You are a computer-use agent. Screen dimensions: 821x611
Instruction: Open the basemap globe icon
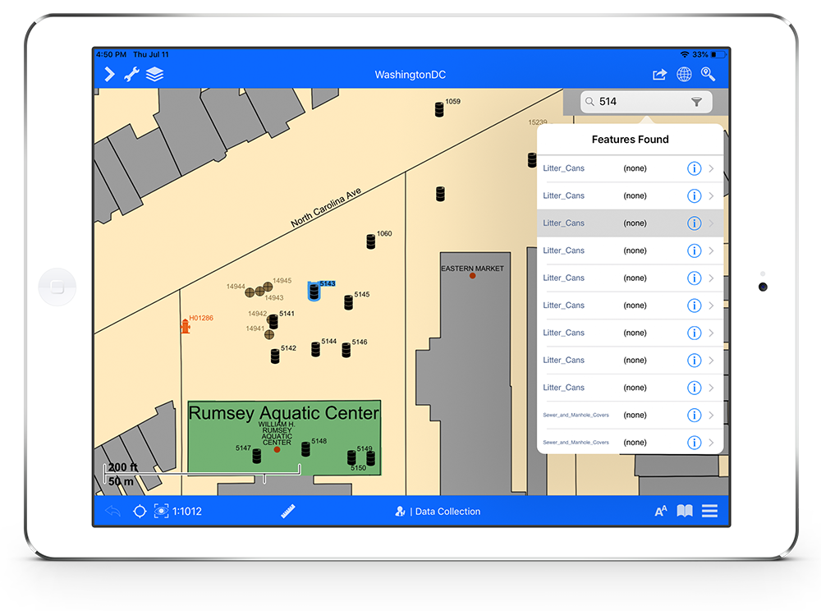pyautogui.click(x=685, y=74)
